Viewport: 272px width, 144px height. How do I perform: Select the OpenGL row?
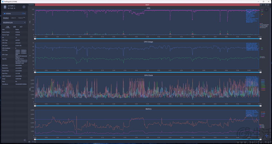[15, 61]
